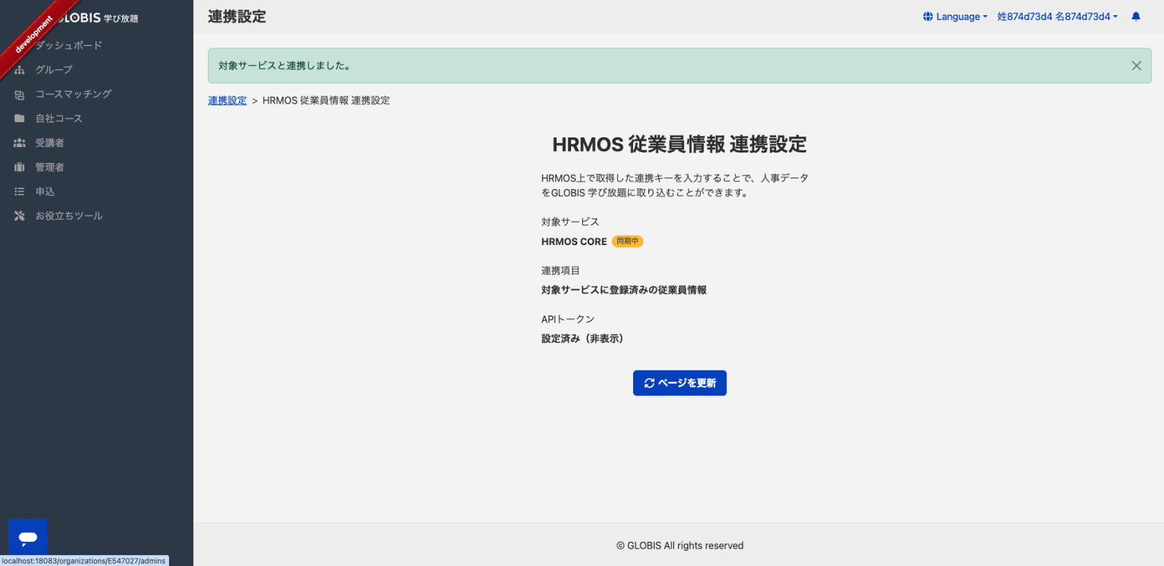
Task: Open the 姓874d73d4 user account dropdown
Action: coord(1056,17)
